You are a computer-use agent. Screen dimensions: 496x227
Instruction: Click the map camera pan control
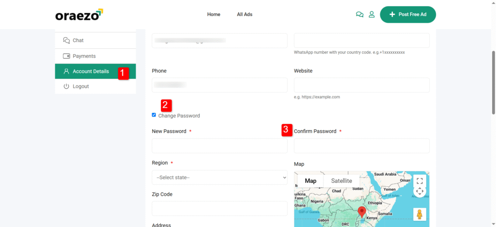coord(419,191)
